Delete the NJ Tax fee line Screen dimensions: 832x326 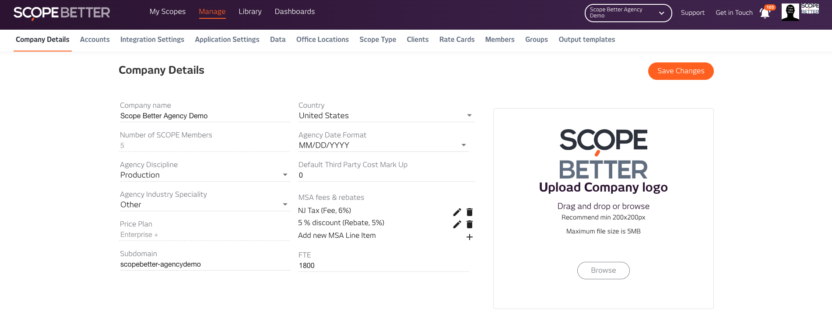pos(470,212)
